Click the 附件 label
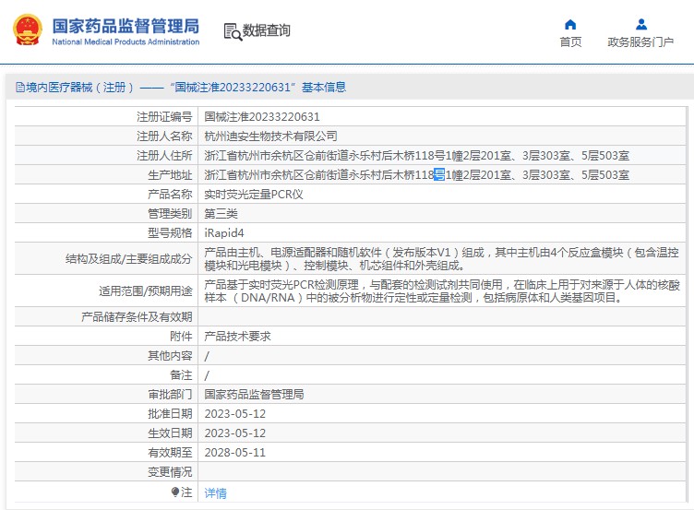This screenshot has height=510, width=694. pos(181,337)
